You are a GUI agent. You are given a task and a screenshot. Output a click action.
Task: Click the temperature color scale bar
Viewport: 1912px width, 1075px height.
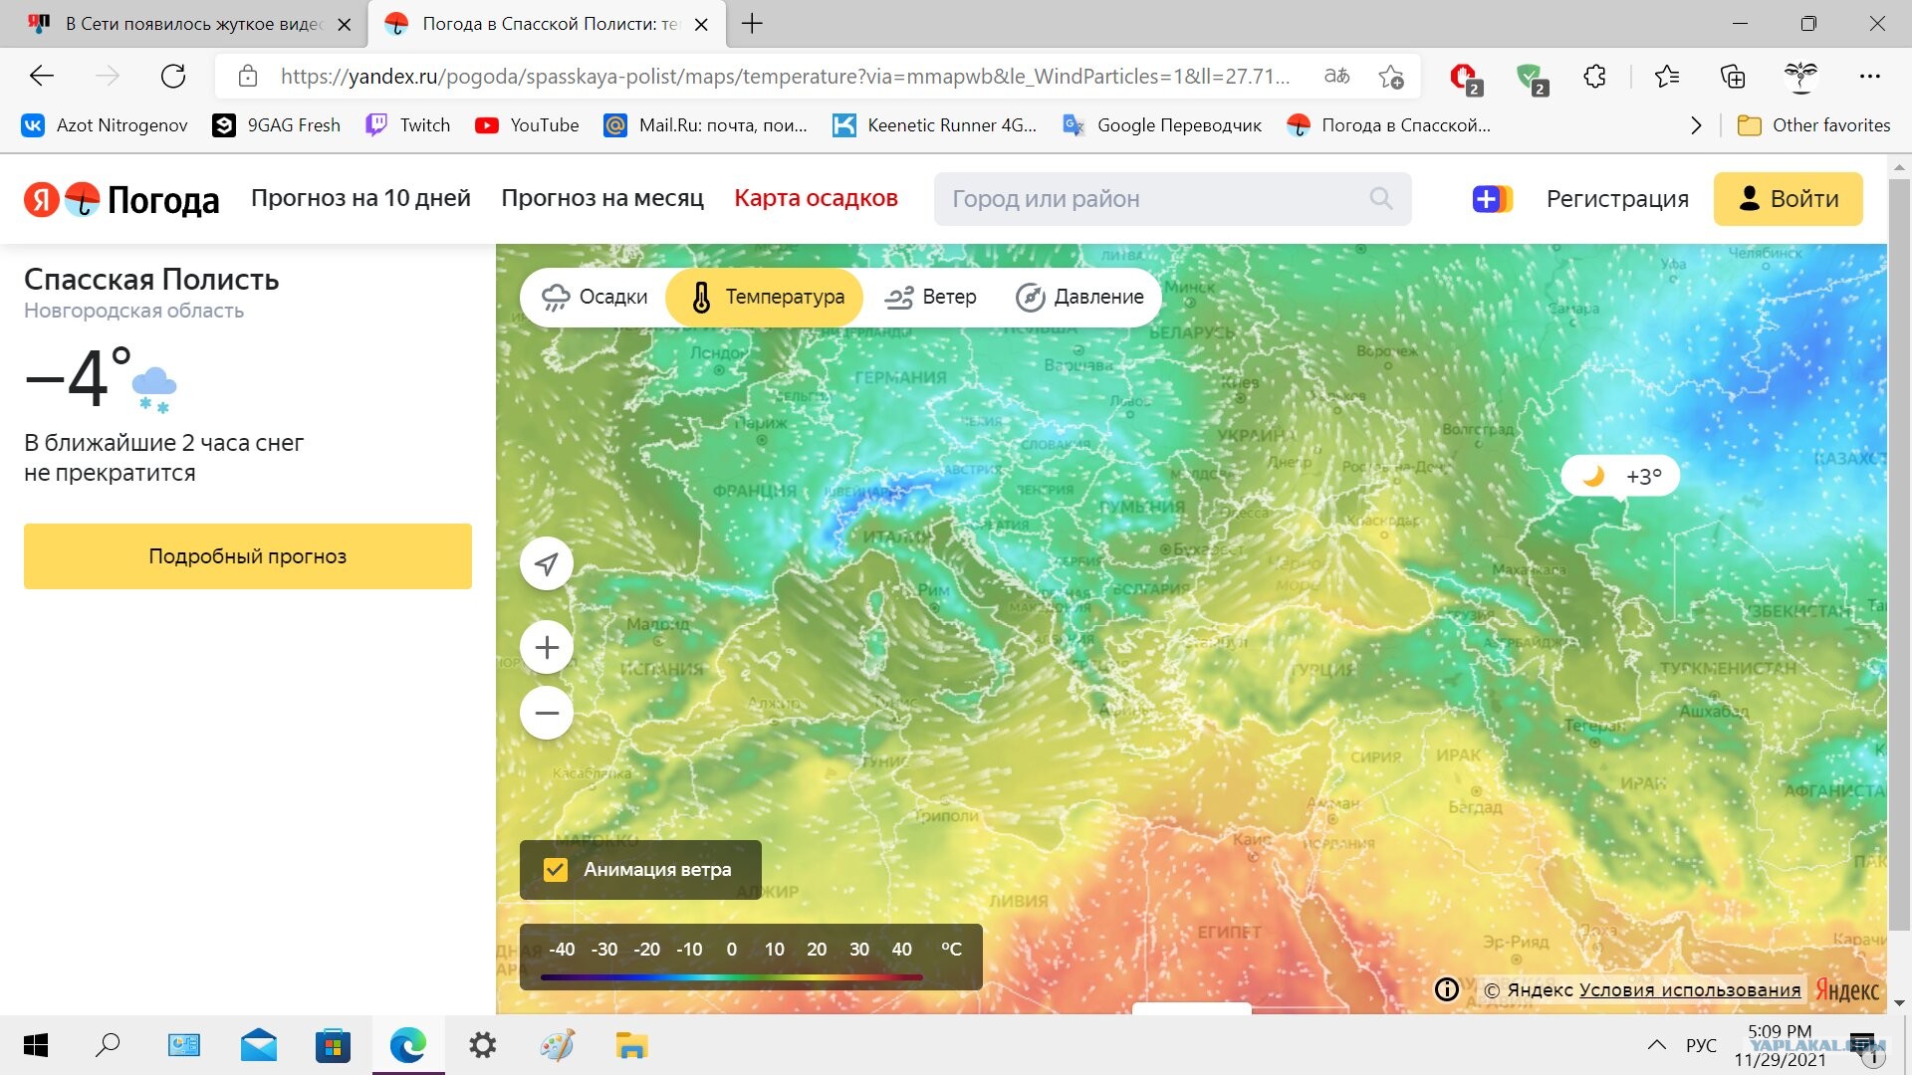click(732, 977)
